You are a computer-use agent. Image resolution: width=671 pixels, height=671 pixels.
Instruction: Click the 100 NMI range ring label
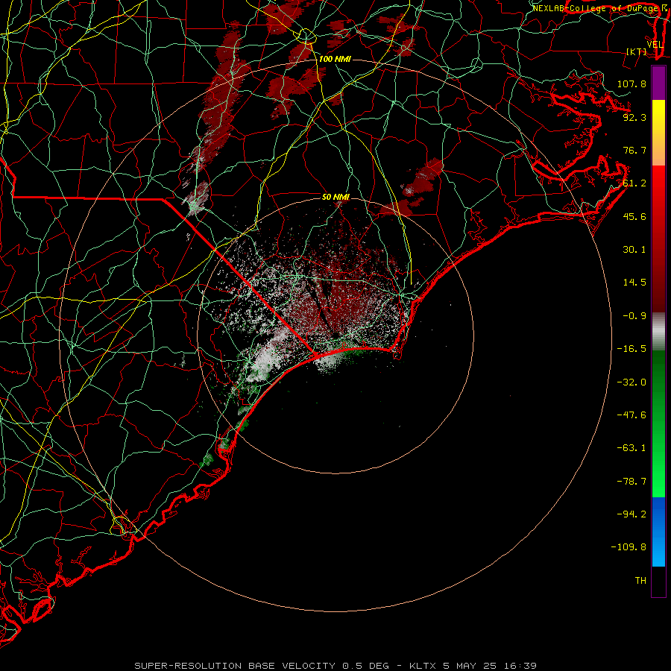[x=335, y=59]
